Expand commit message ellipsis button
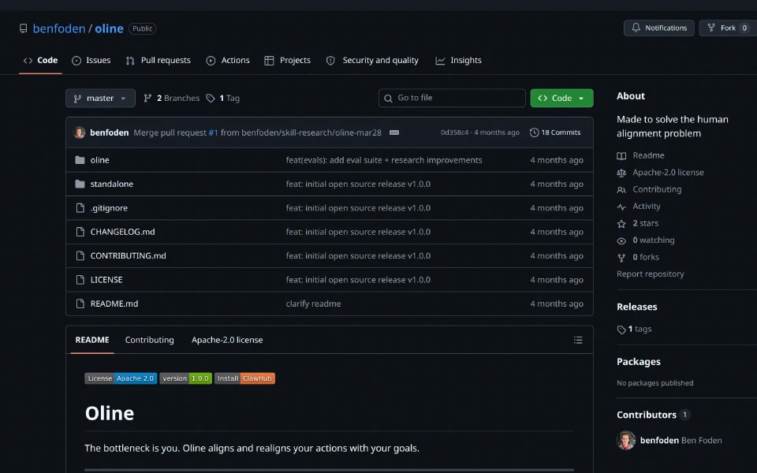This screenshot has height=473, width=757. 394,132
